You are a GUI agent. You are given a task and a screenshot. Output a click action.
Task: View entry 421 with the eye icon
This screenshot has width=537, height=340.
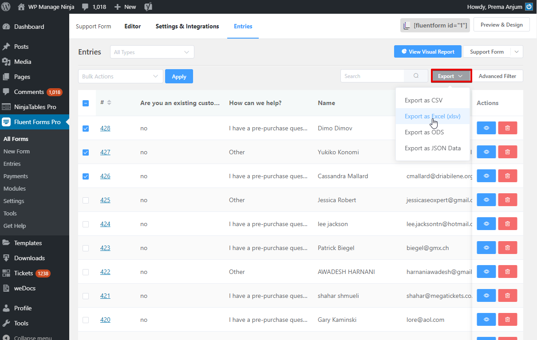486,296
